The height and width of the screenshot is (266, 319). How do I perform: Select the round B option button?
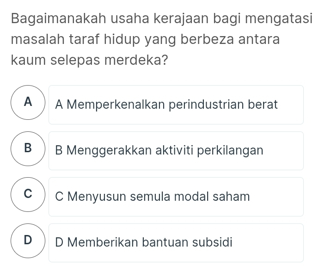pos(29,149)
